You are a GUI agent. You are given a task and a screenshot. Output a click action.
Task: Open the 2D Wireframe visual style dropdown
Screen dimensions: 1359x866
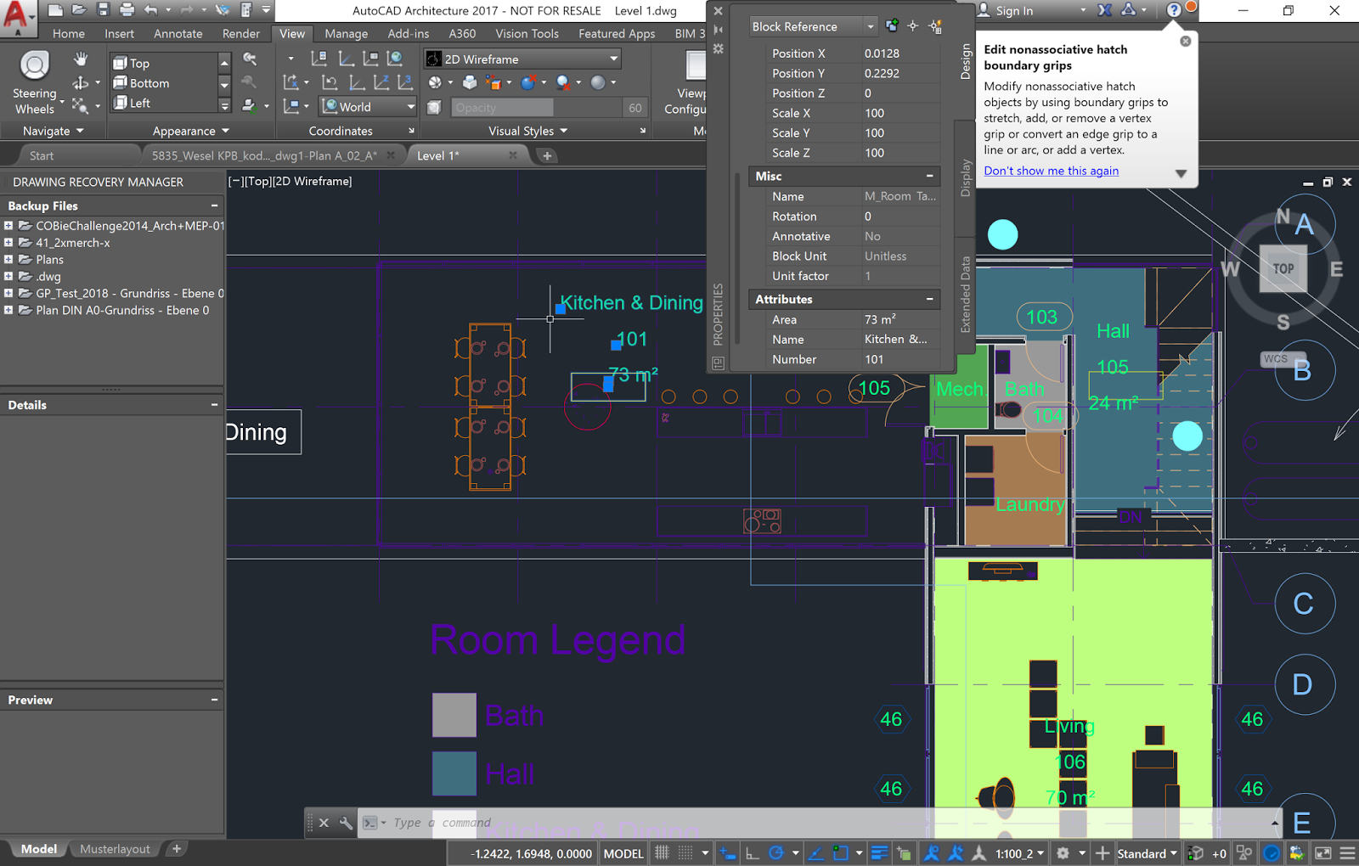tap(613, 59)
